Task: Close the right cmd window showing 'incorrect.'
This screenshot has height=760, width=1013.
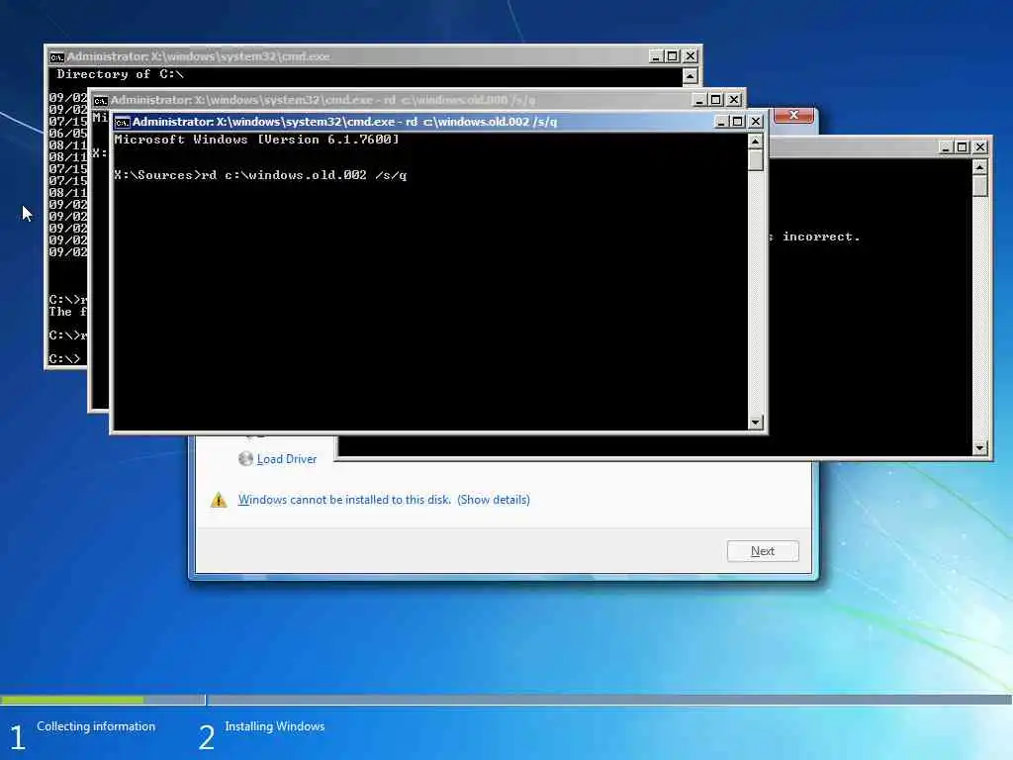Action: tap(980, 147)
